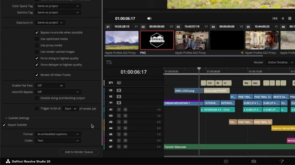Toggle the V1 video track enable icon
Viewport: 295px width, 165px height.
(119, 103)
